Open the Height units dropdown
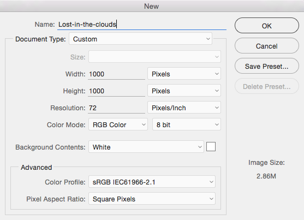 (184, 91)
